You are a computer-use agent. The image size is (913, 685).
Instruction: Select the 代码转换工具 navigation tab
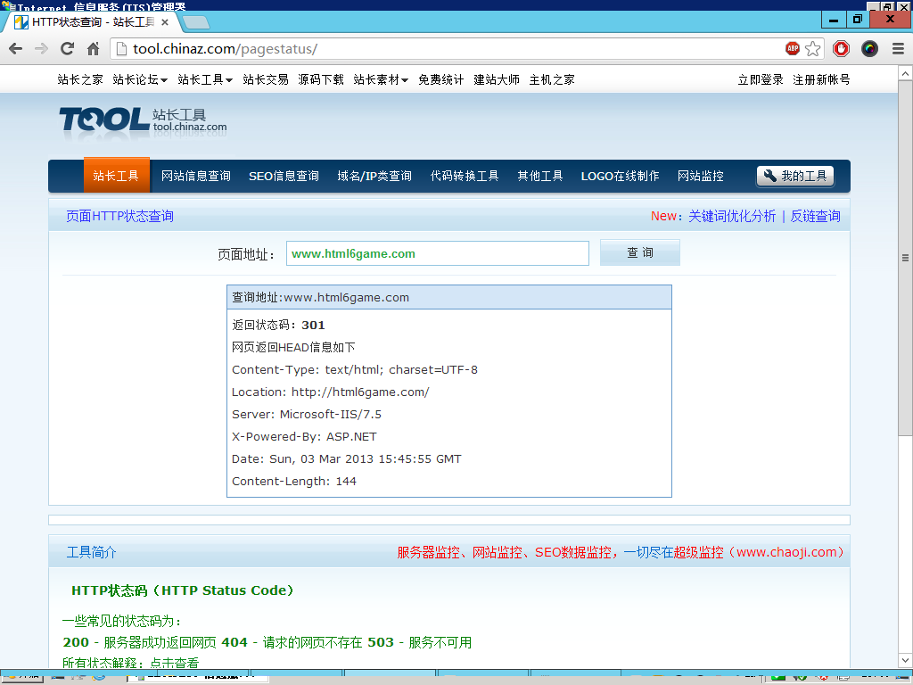click(x=465, y=176)
